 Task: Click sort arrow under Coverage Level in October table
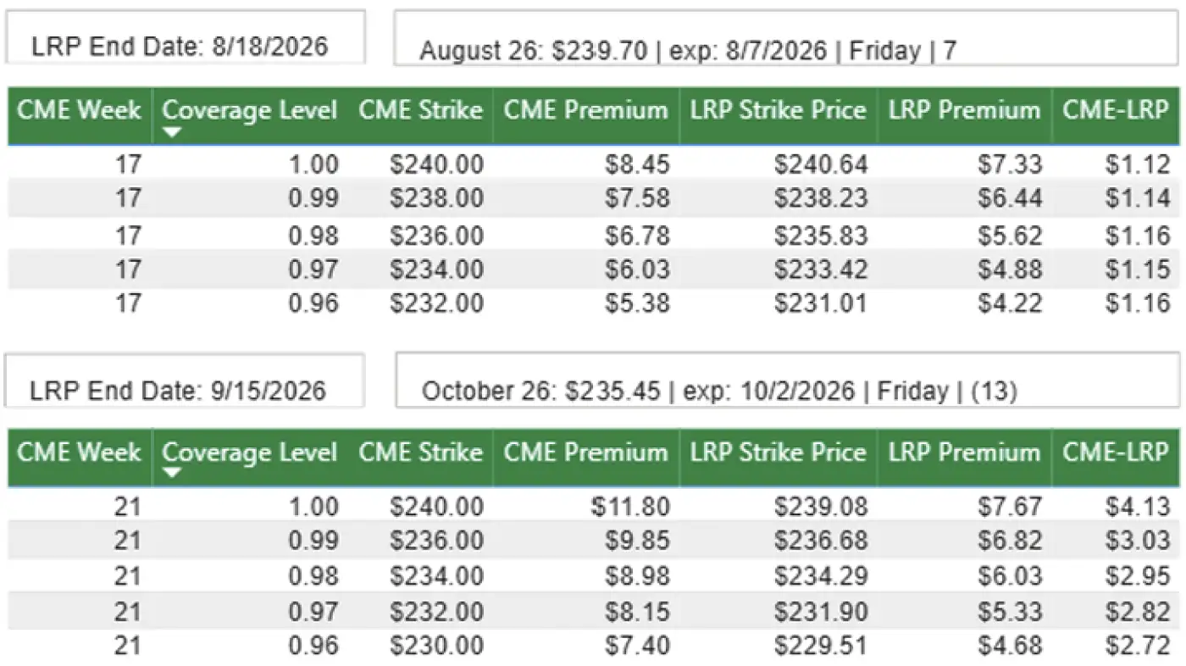click(x=172, y=474)
